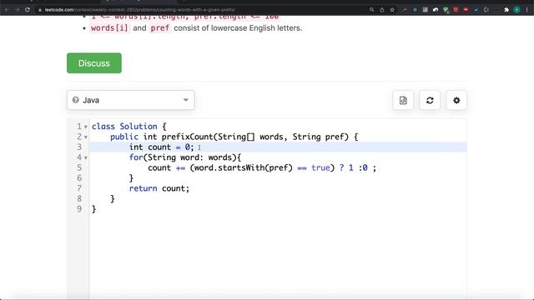534x300 pixels.
Task: Collapse the prefixCount method fold arrow on line 2
Action: pos(86,137)
